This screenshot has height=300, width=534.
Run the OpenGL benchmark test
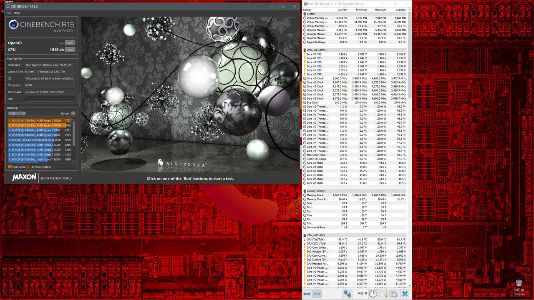pyautogui.click(x=70, y=43)
